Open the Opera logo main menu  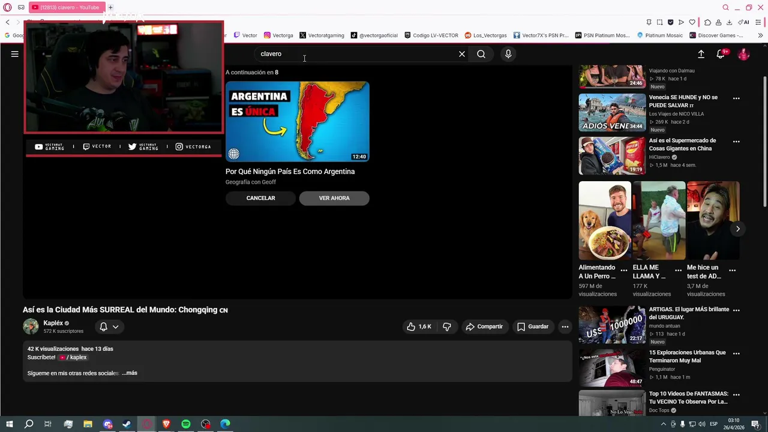(7, 7)
